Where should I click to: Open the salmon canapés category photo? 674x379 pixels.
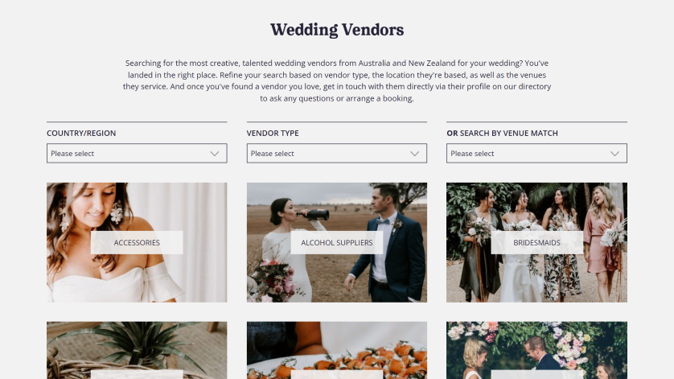pos(336,348)
